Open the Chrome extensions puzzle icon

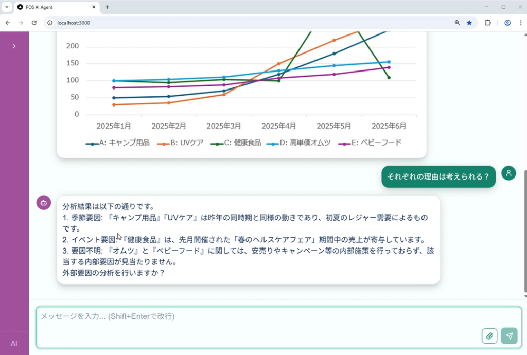(488, 23)
